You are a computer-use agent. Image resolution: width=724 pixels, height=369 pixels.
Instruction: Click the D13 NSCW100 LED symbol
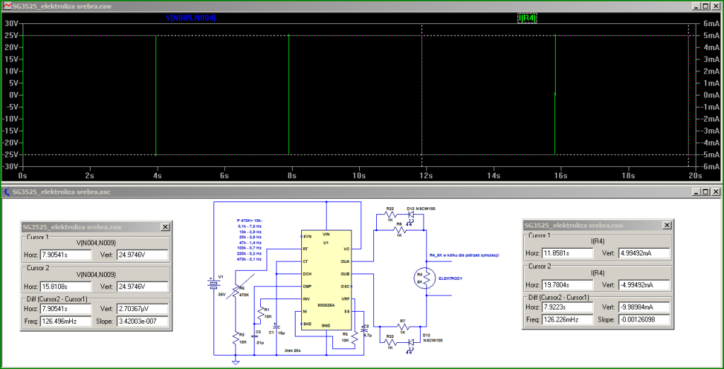click(x=411, y=342)
